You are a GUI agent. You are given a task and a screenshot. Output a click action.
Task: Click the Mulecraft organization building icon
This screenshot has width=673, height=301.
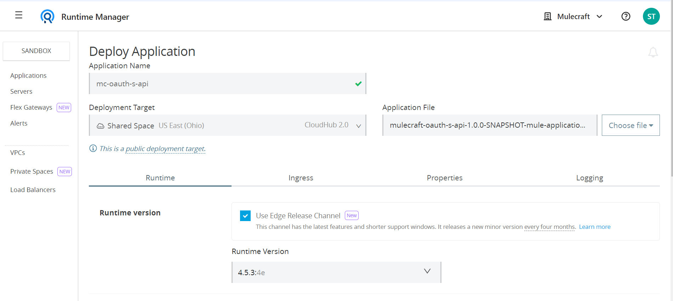coord(547,17)
